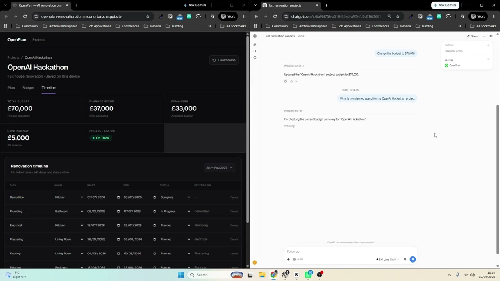Open the Work profile button in ChatGPT window
500x281 pixels.
[x=478, y=16]
